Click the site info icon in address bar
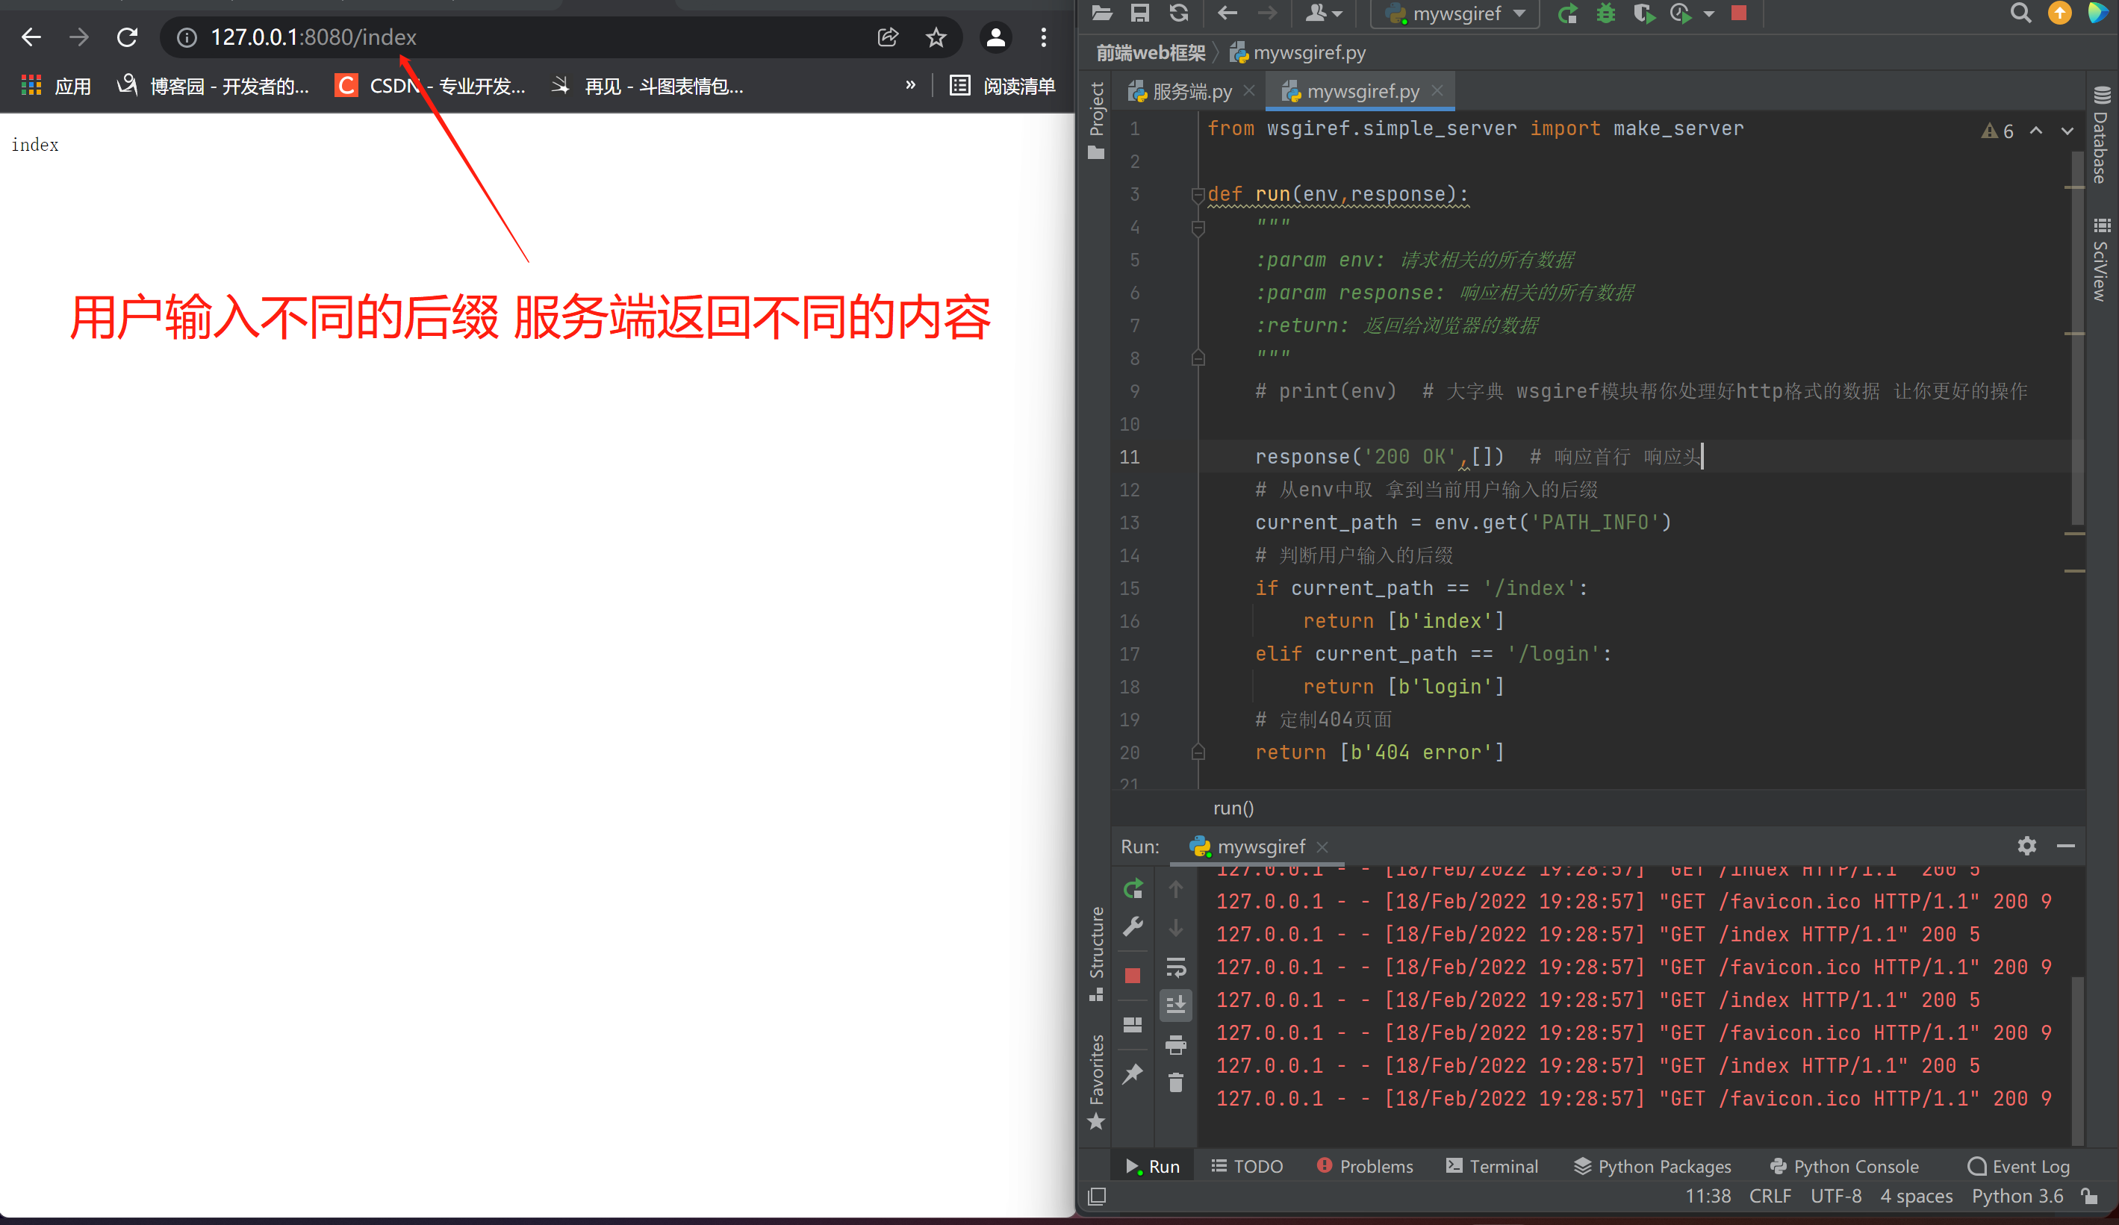Screen dimensions: 2119x1225 [x=187, y=38]
